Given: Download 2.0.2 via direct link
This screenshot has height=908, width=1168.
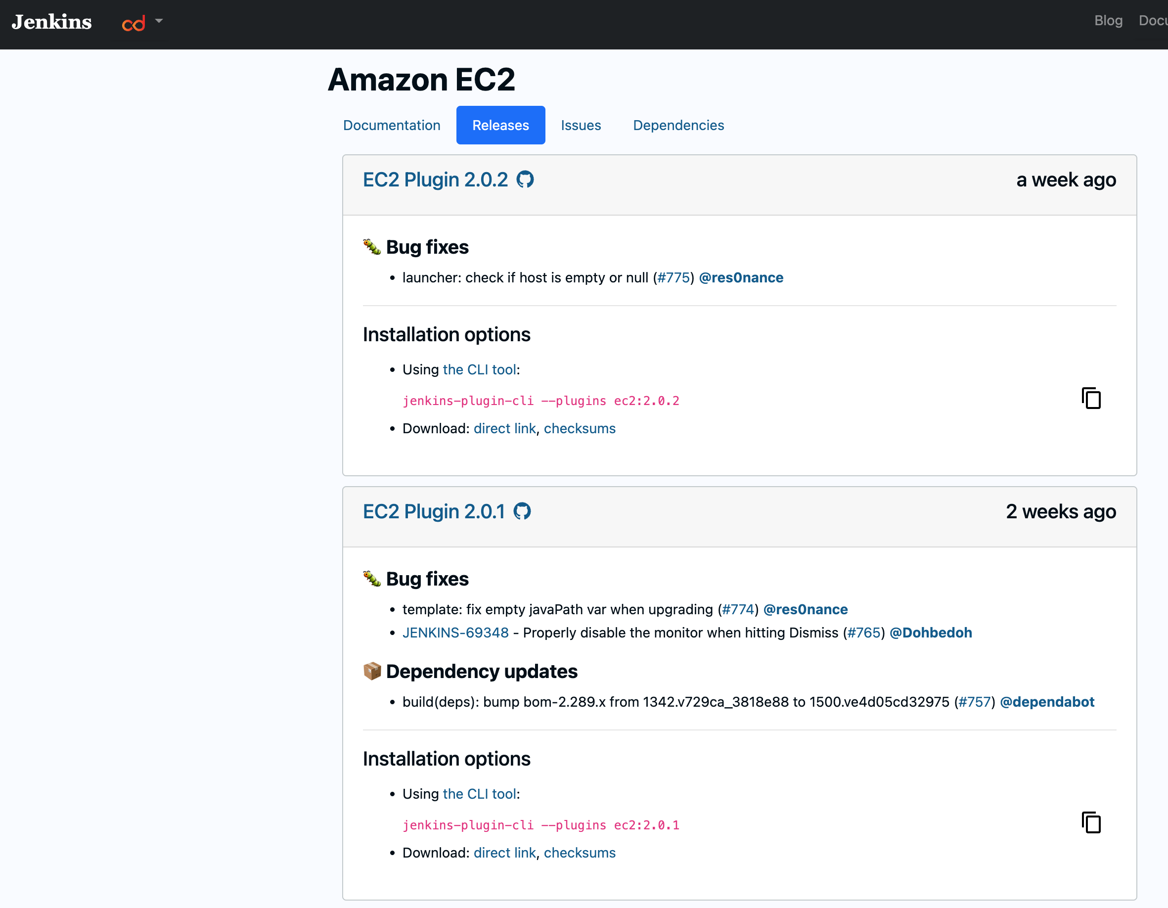Looking at the screenshot, I should pos(505,428).
